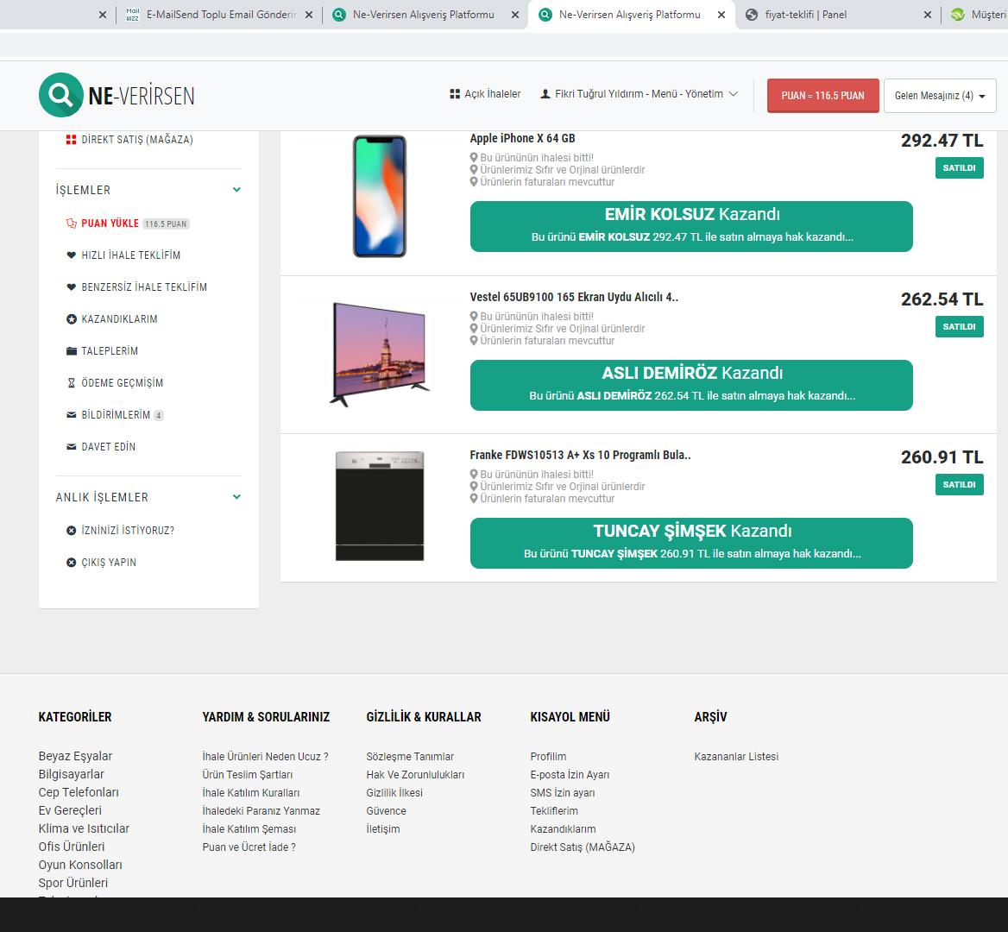Click the red grid icon of Direkt Satış
This screenshot has width=1008, height=932.
pos(72,140)
